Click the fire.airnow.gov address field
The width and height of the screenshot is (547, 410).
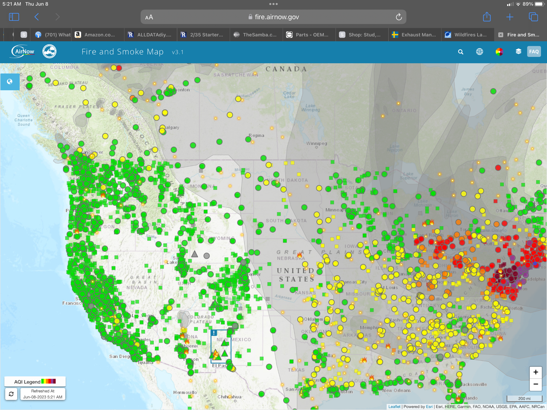[x=273, y=17]
